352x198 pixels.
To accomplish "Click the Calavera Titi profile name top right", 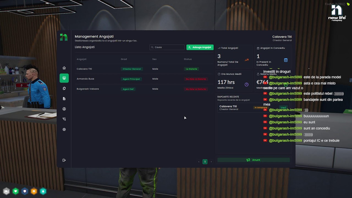I will [282, 37].
